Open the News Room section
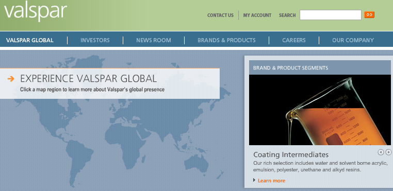 [154, 40]
